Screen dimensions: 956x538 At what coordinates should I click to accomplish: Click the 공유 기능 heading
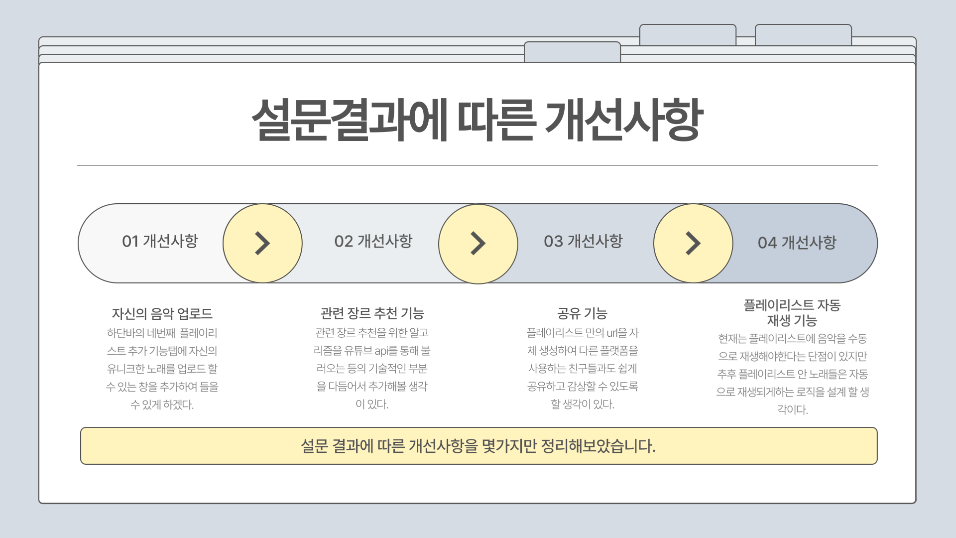tap(582, 313)
